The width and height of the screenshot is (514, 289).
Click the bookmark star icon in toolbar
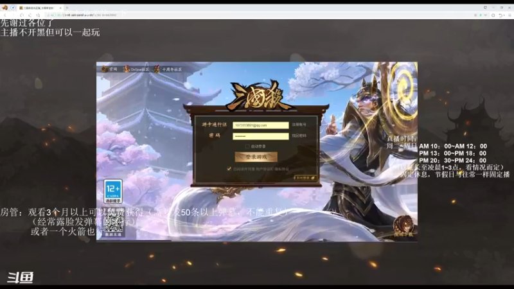coord(38,15)
